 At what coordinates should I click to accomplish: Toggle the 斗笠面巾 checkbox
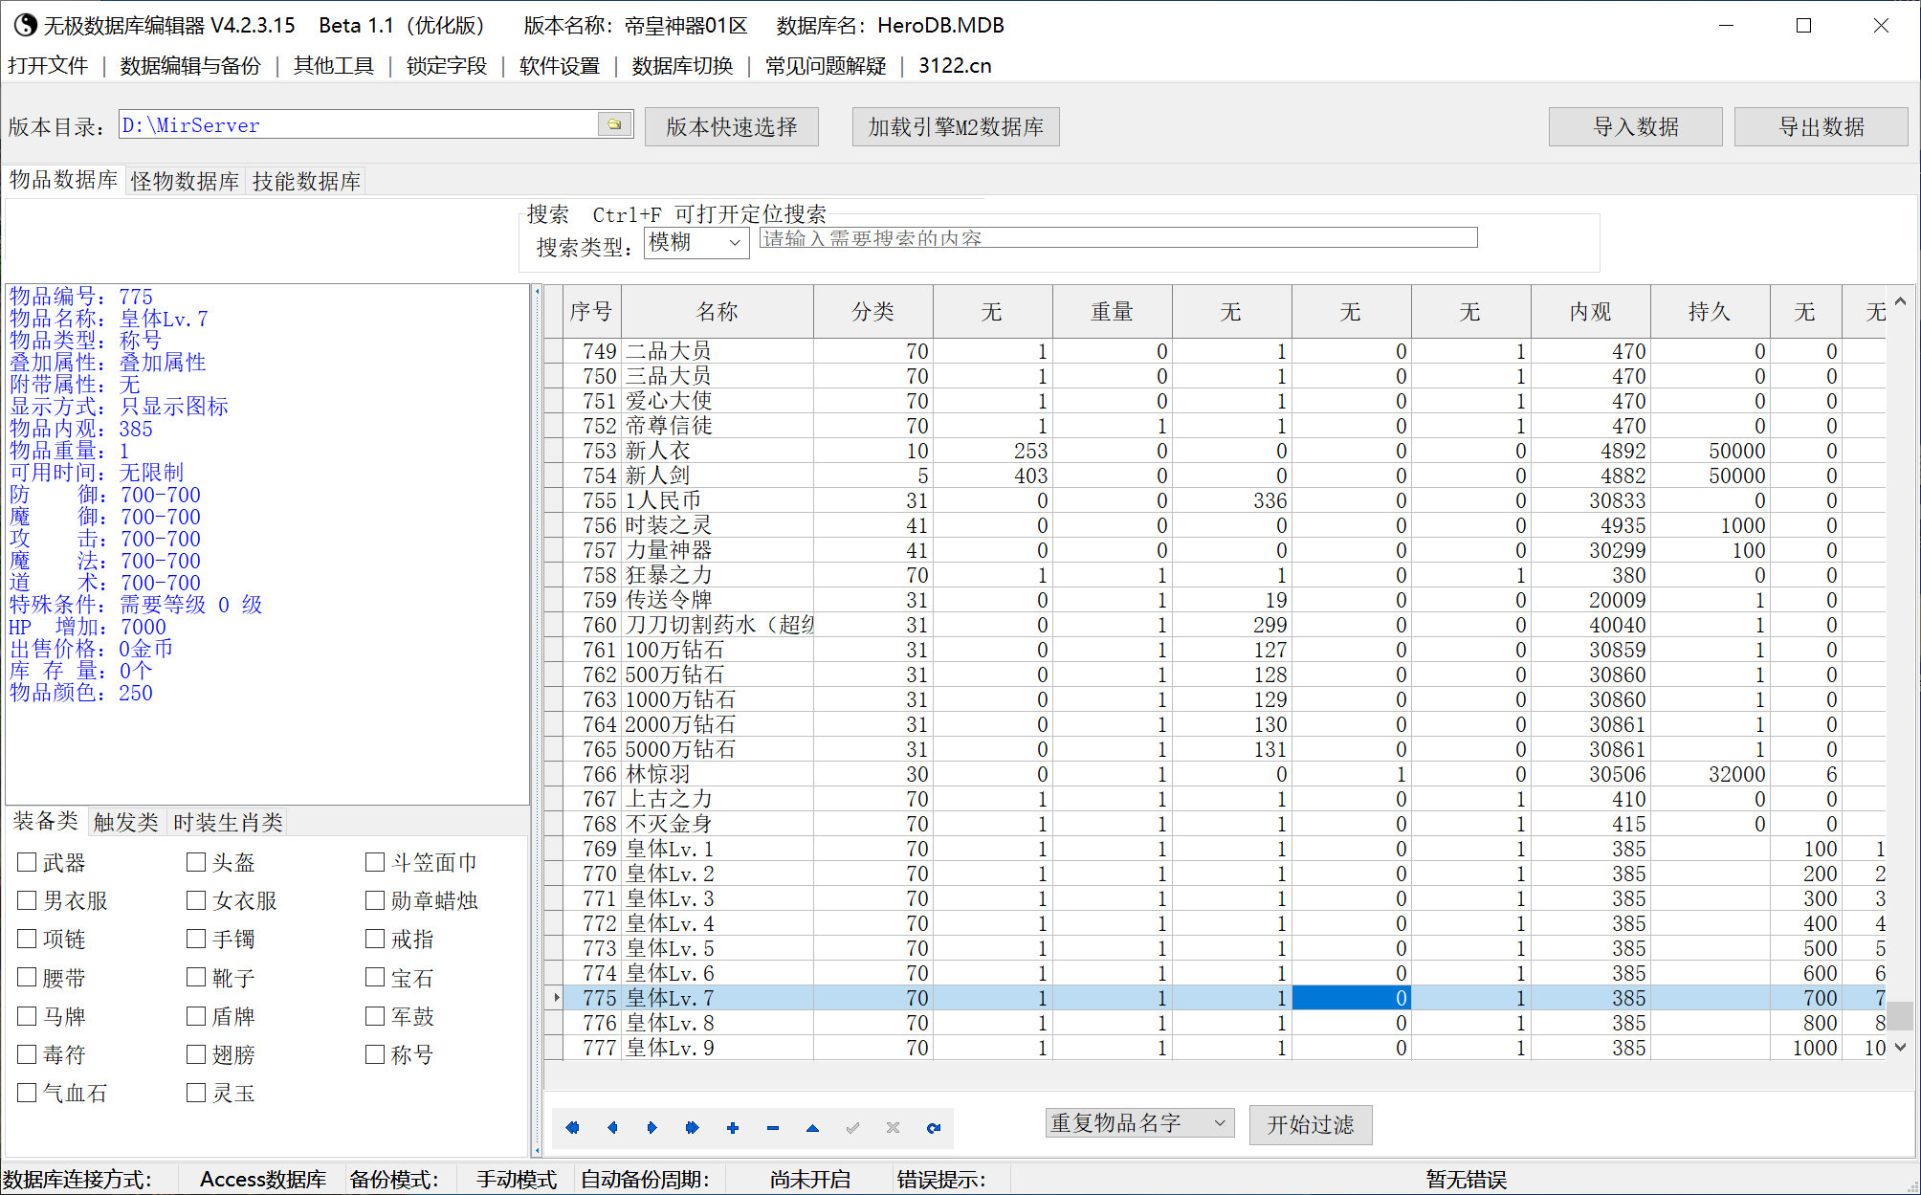point(375,862)
